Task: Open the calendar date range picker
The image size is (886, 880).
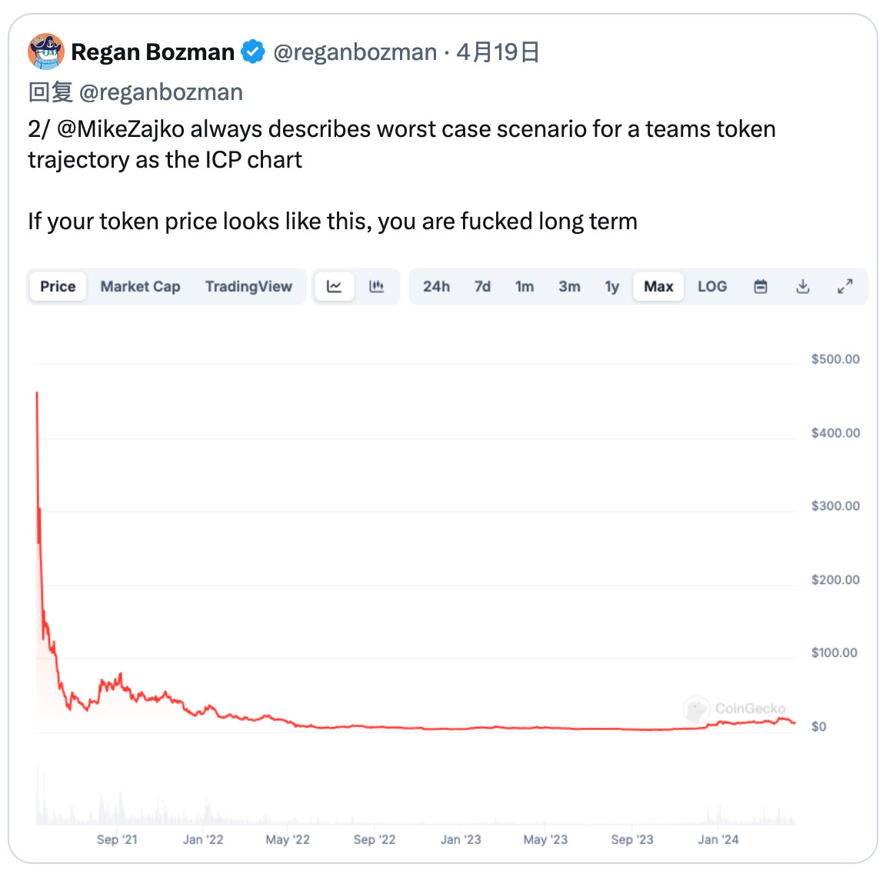Action: click(760, 285)
